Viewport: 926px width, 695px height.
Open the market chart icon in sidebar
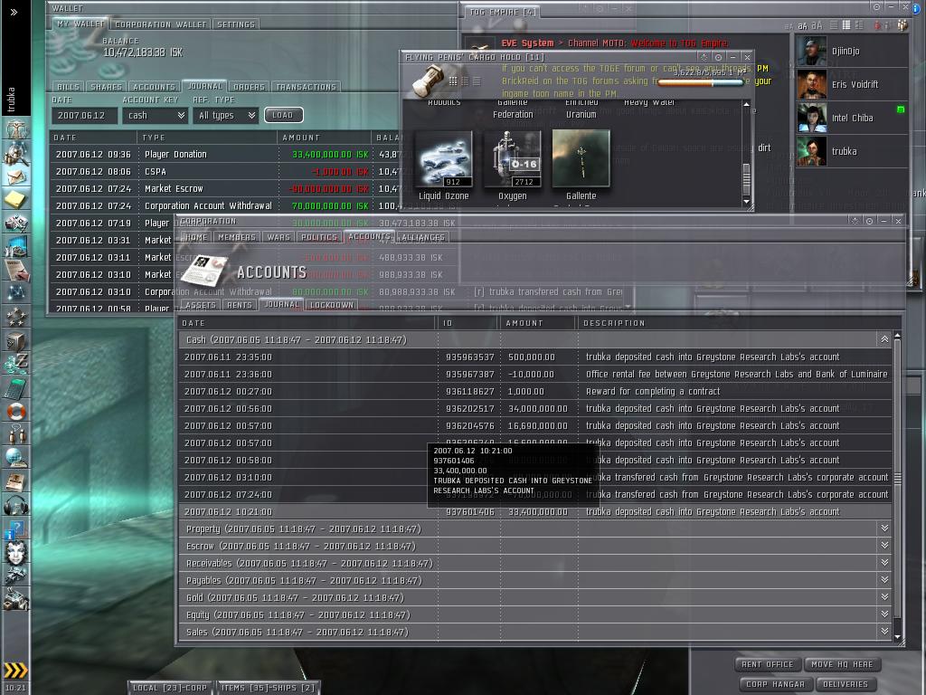(x=16, y=246)
